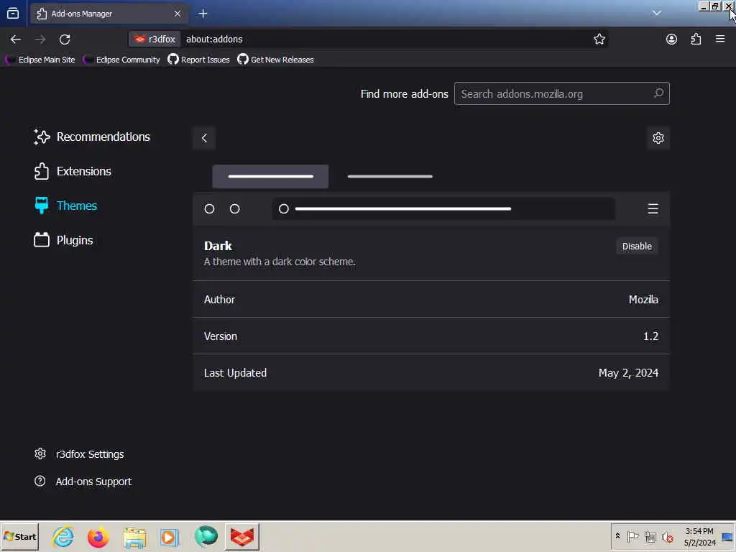
Task: Open Report Issues bookmark
Action: click(x=198, y=60)
